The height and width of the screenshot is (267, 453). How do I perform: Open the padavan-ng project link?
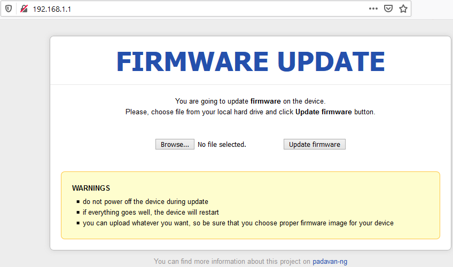point(330,262)
